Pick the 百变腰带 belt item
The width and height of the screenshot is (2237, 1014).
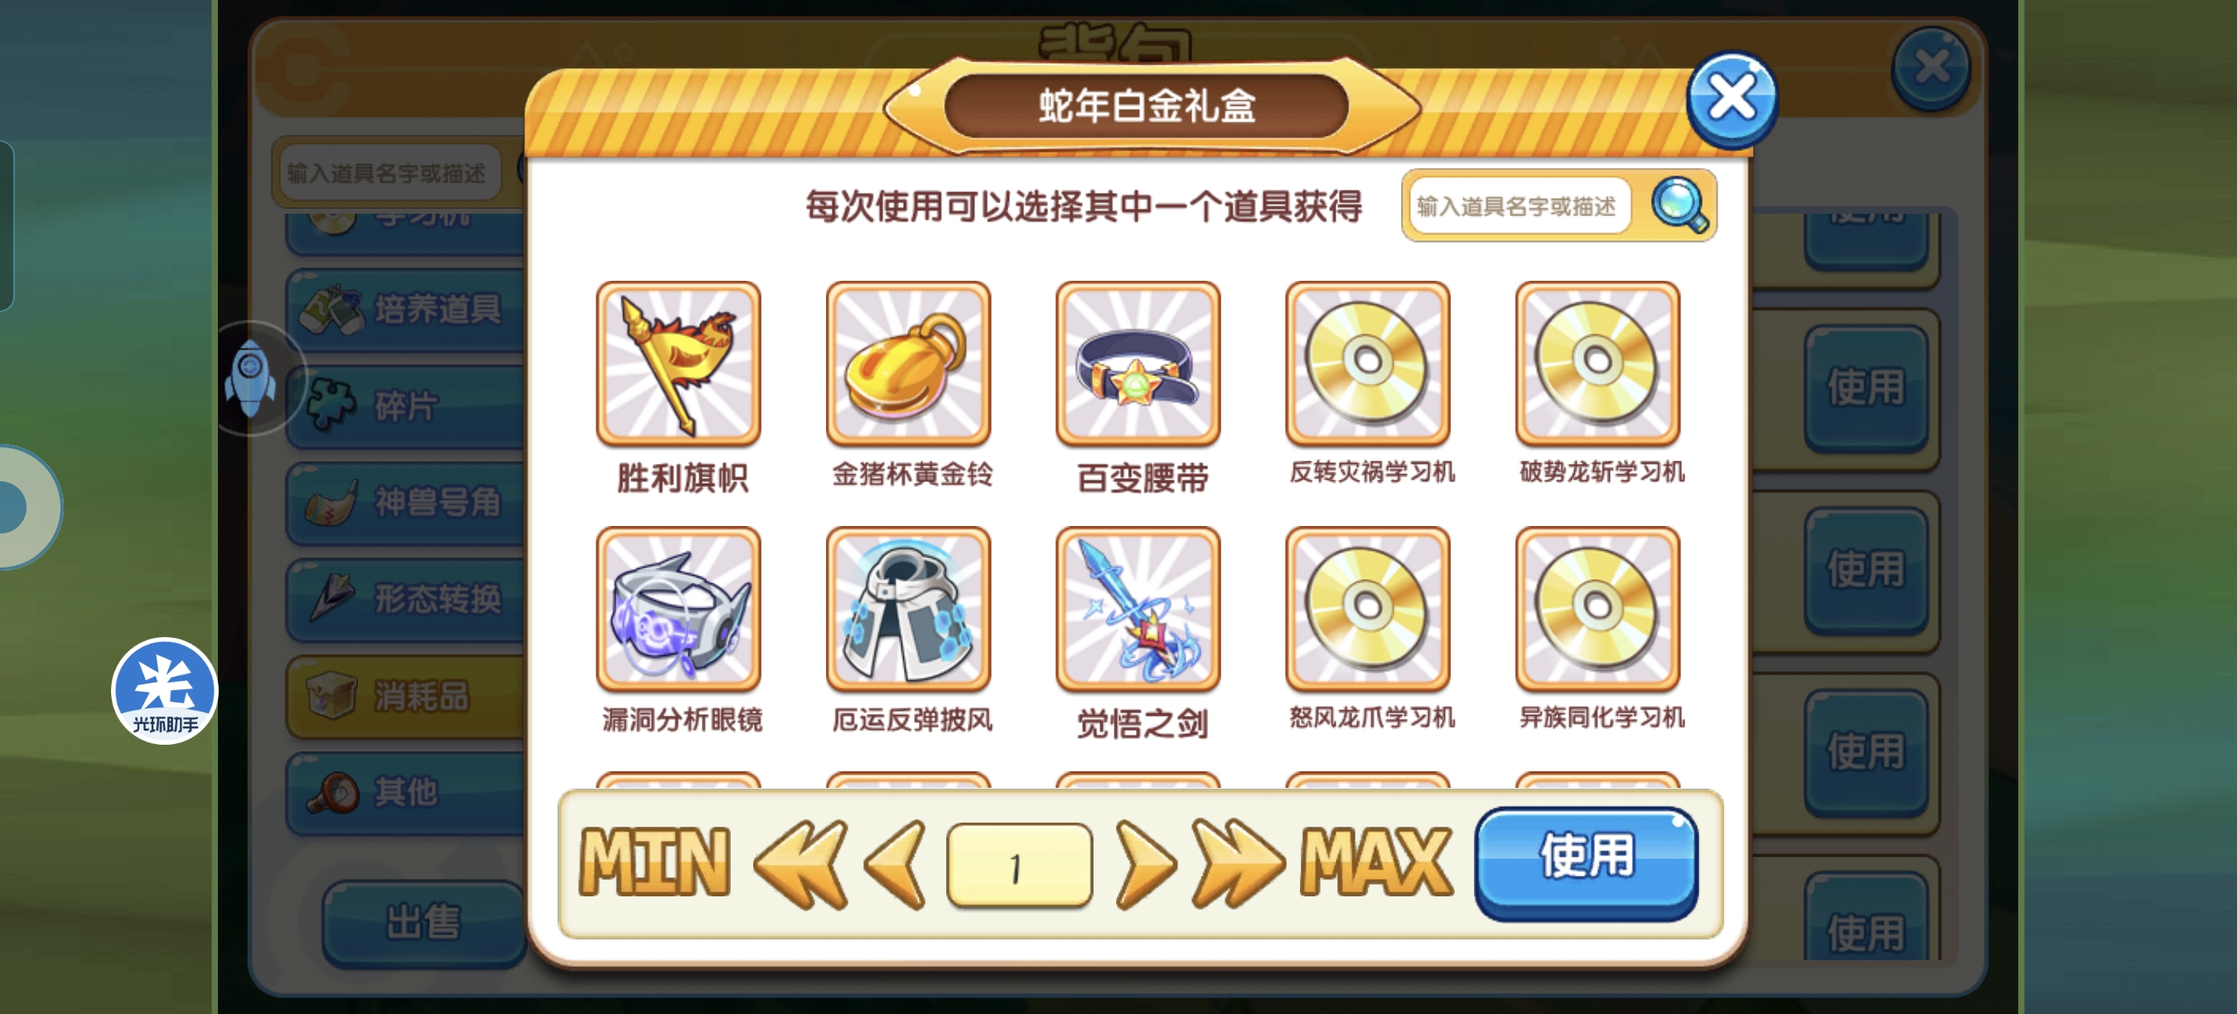[x=1138, y=363]
